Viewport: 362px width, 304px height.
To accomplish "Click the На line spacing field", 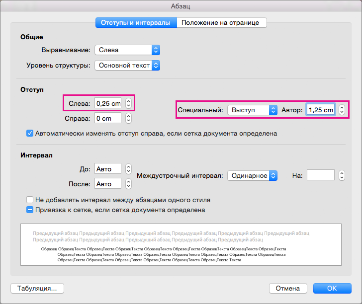I will pos(321,175).
